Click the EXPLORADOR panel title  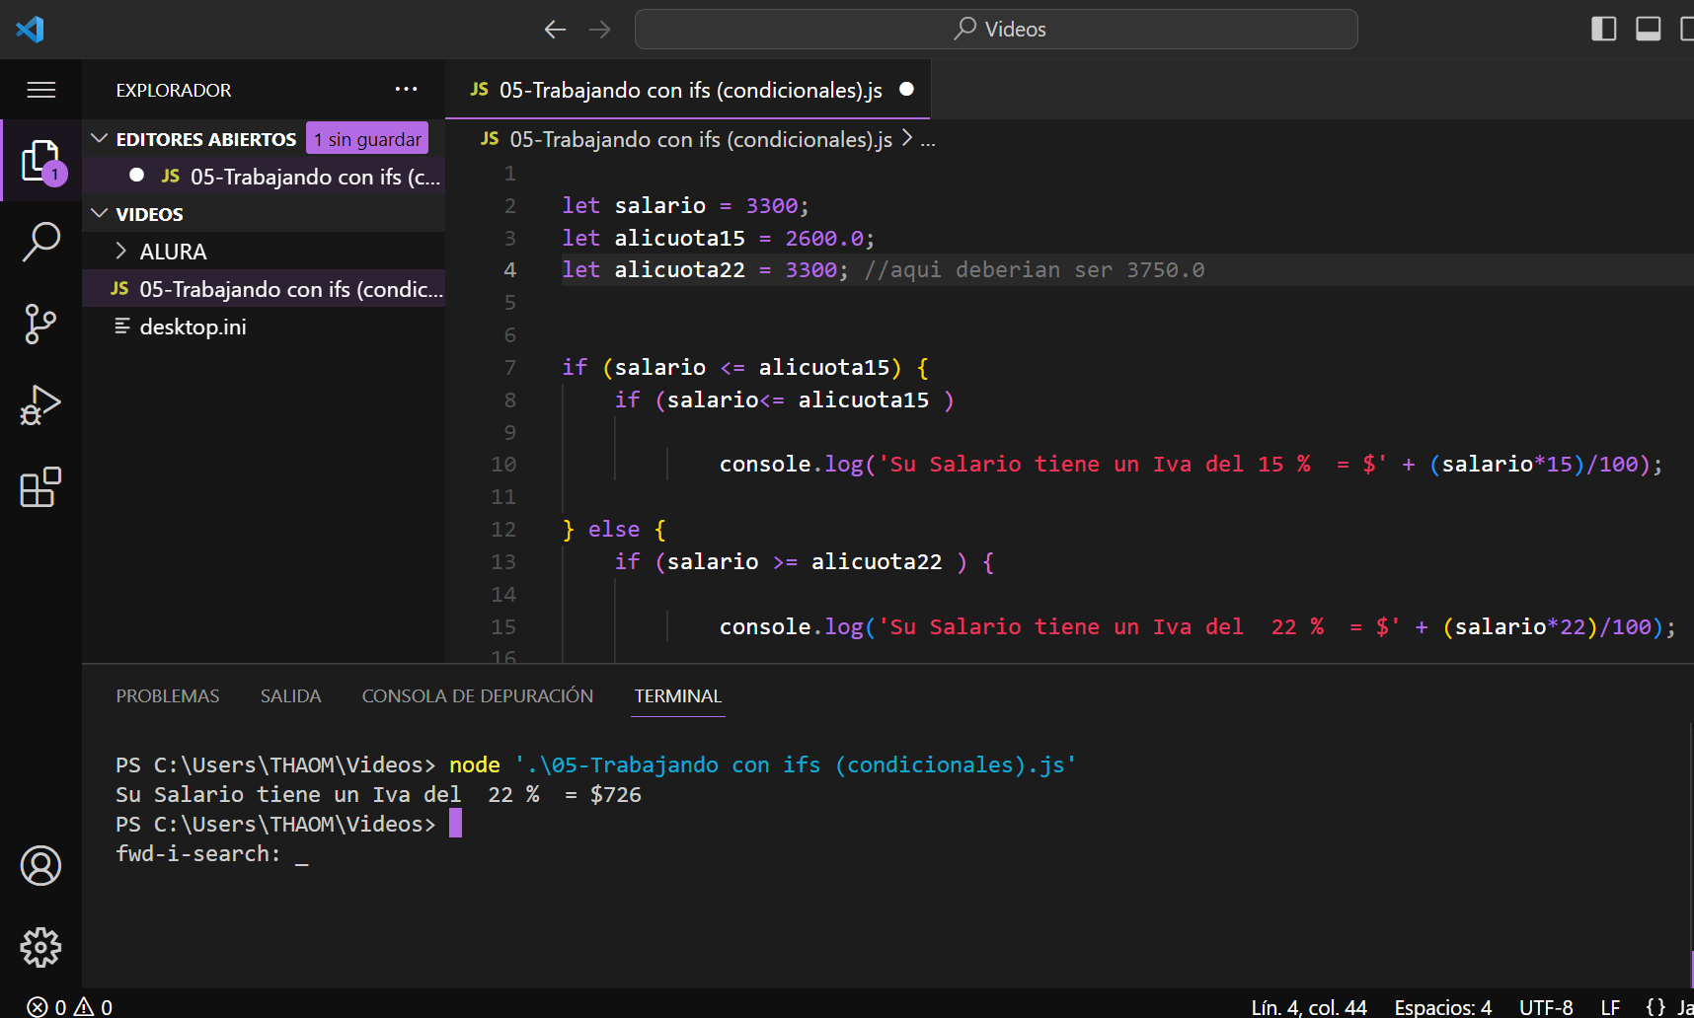pyautogui.click(x=174, y=90)
